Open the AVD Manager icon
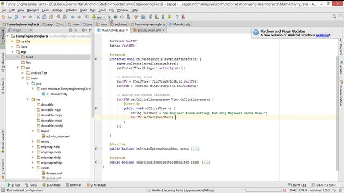 [x=156, y=17]
